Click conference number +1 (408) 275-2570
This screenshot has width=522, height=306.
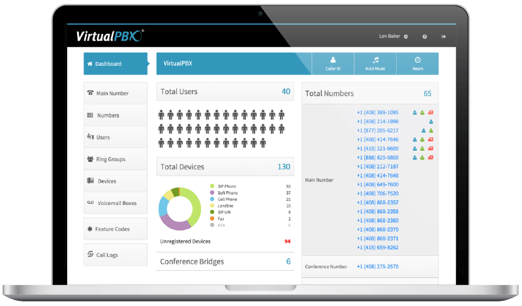point(377,266)
